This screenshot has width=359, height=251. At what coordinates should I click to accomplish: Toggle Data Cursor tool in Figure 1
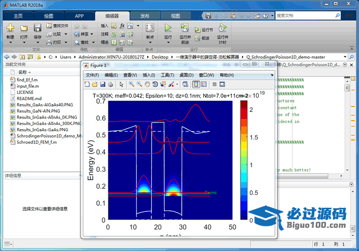[163, 84]
